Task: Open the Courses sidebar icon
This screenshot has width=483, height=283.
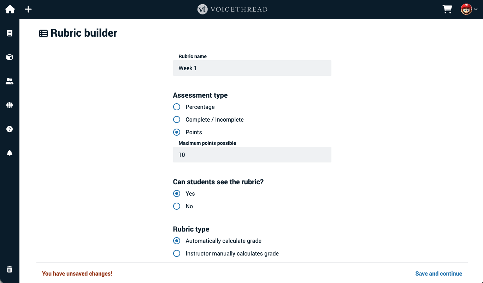Action: 10,33
